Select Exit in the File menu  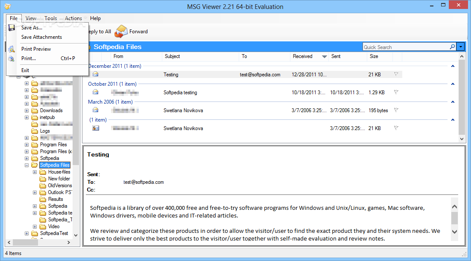coord(25,70)
